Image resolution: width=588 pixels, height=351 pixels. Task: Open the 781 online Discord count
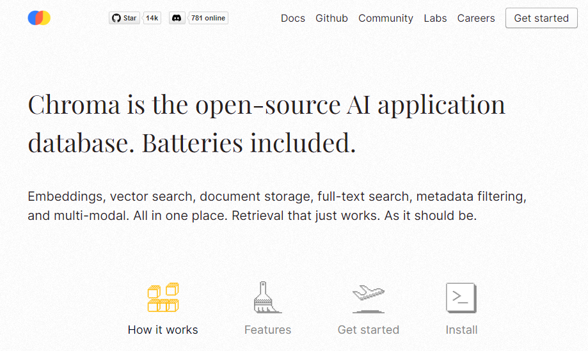[x=208, y=18]
